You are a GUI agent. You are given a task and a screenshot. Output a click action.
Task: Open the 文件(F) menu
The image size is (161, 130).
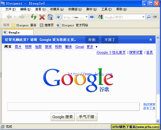pos(11,9)
